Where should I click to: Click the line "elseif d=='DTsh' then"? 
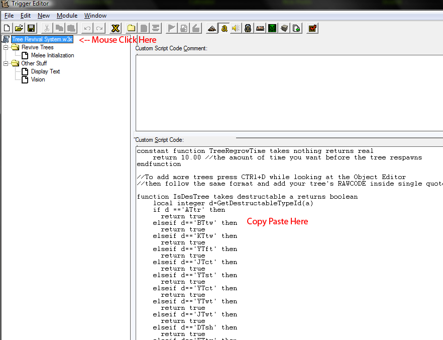(x=195, y=327)
